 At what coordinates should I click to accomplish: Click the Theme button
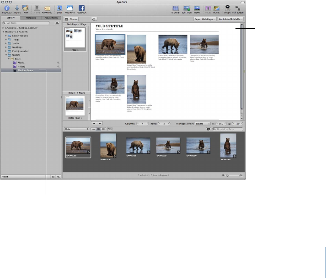pyautogui.click(x=71, y=19)
